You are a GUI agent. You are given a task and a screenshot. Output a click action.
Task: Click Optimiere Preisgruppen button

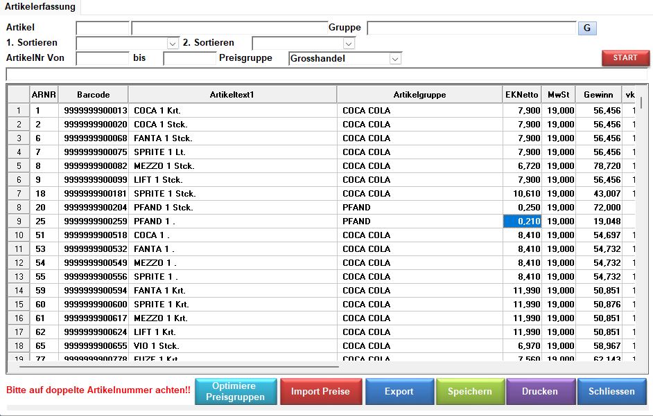pos(235,391)
